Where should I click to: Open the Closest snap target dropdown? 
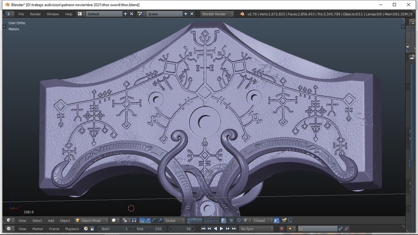coord(262,220)
